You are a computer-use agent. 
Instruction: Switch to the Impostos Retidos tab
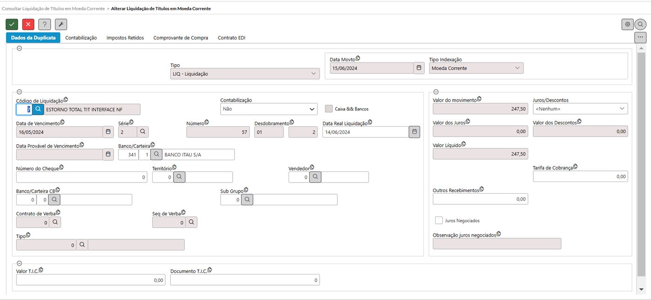[125, 38]
